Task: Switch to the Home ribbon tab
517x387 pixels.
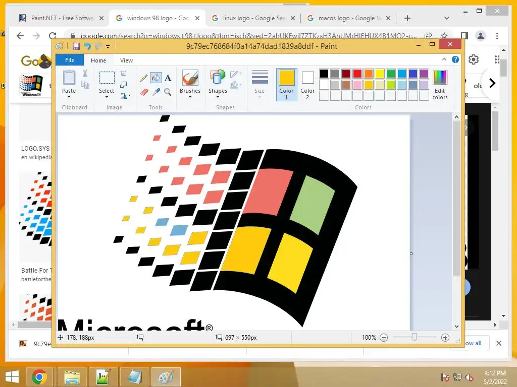Action: coord(98,60)
